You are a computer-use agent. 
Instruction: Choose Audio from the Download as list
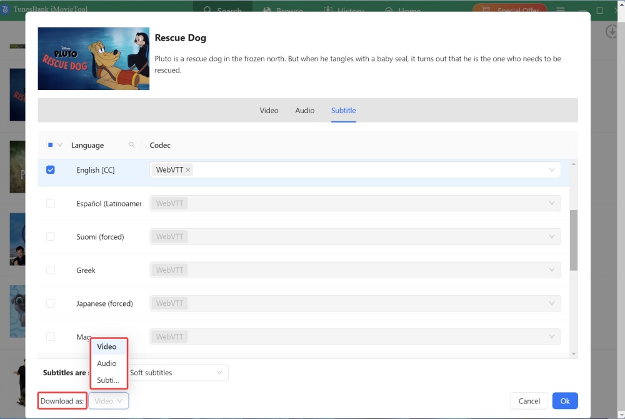(107, 363)
